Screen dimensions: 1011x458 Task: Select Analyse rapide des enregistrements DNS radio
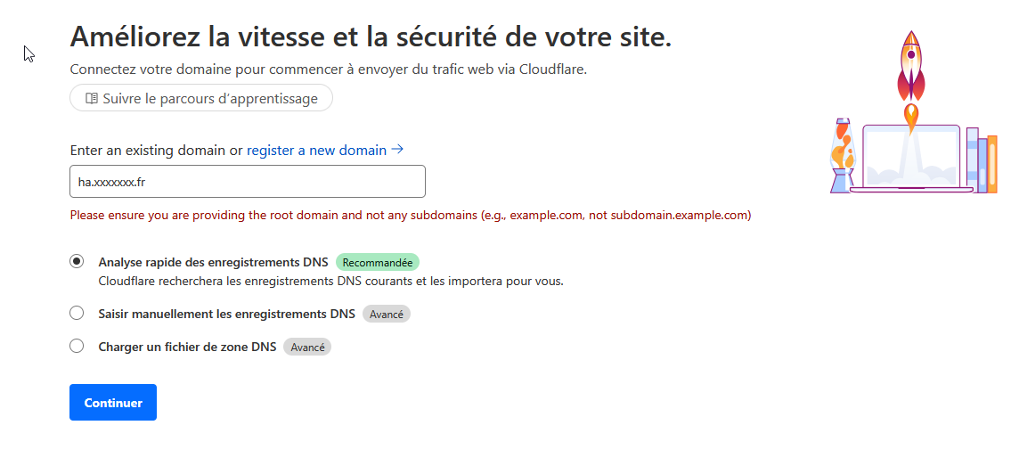click(77, 261)
